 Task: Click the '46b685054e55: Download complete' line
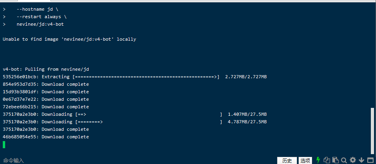pyautogui.click(x=46, y=137)
